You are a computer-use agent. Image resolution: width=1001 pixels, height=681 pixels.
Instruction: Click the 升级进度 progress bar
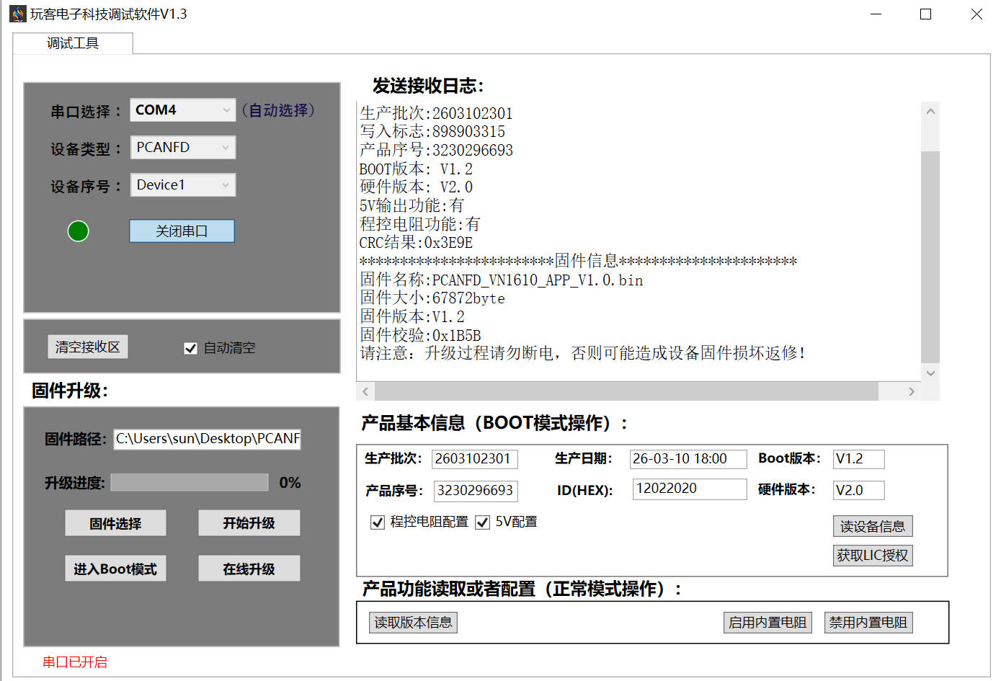pos(190,483)
